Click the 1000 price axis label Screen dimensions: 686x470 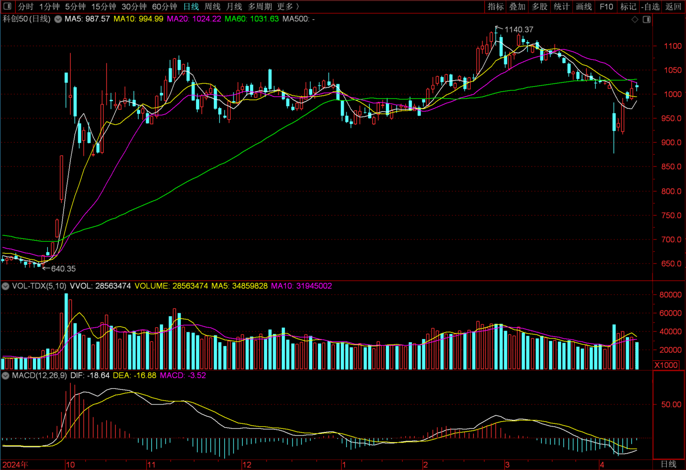pyautogui.click(x=673, y=94)
